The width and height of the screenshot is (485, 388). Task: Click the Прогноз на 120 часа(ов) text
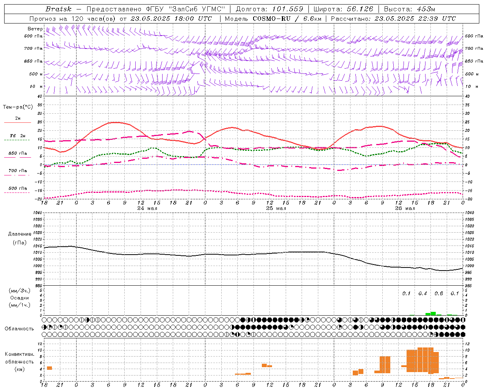pyautogui.click(x=73, y=19)
